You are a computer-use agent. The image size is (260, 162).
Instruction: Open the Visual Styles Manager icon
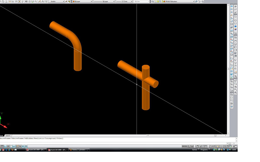pos(235,33)
